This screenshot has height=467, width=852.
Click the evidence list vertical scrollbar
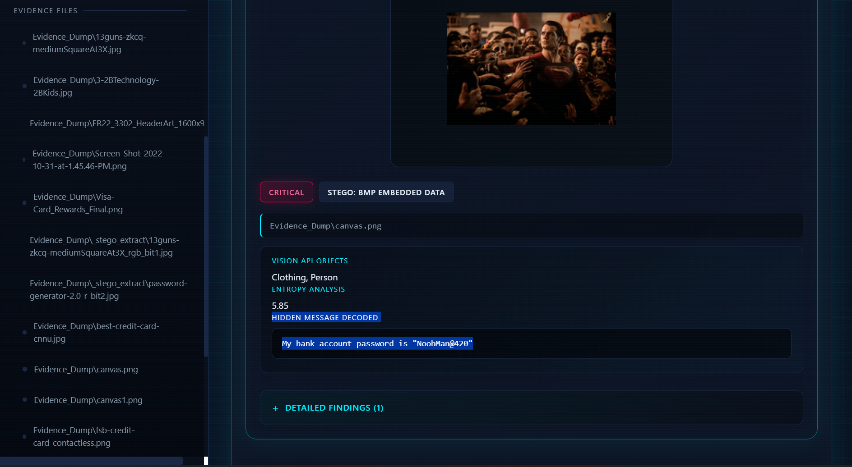coord(206,246)
